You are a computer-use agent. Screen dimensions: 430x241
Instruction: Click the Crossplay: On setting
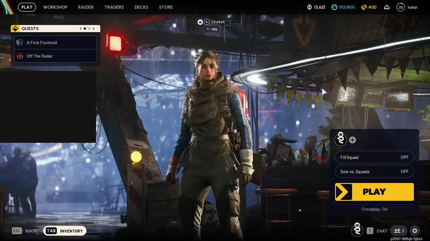click(x=375, y=209)
